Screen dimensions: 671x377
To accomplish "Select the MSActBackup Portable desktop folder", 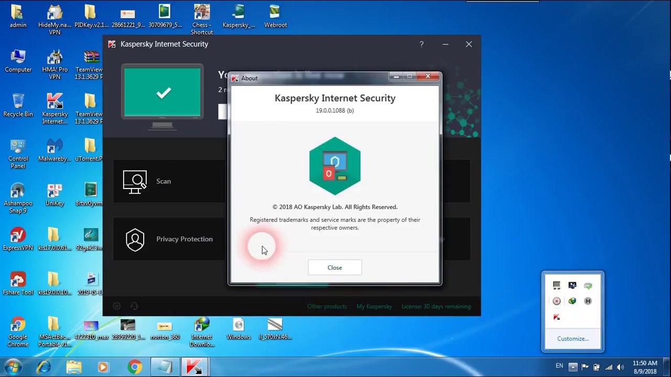I will click(55, 332).
